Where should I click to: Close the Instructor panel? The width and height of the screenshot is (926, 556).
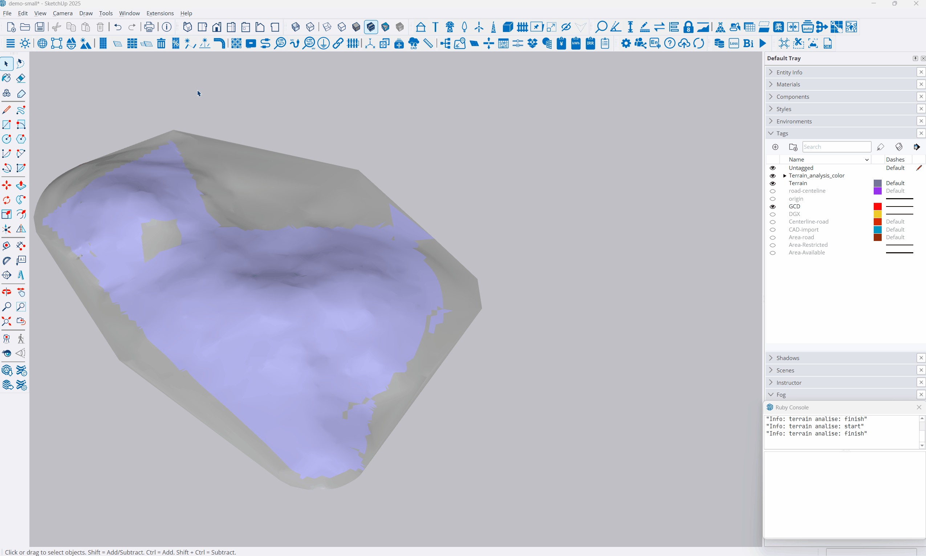click(921, 382)
